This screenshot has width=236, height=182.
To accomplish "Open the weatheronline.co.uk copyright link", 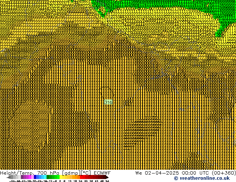I will coord(202,178).
